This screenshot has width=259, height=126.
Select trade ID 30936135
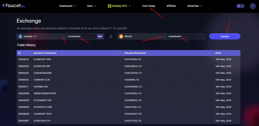tap(24, 80)
